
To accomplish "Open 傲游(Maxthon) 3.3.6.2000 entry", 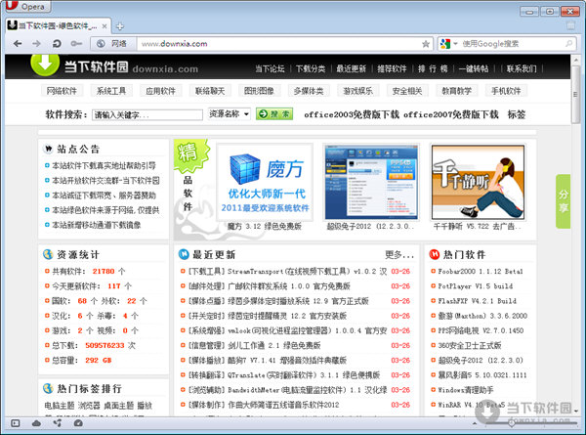I will (x=482, y=316).
